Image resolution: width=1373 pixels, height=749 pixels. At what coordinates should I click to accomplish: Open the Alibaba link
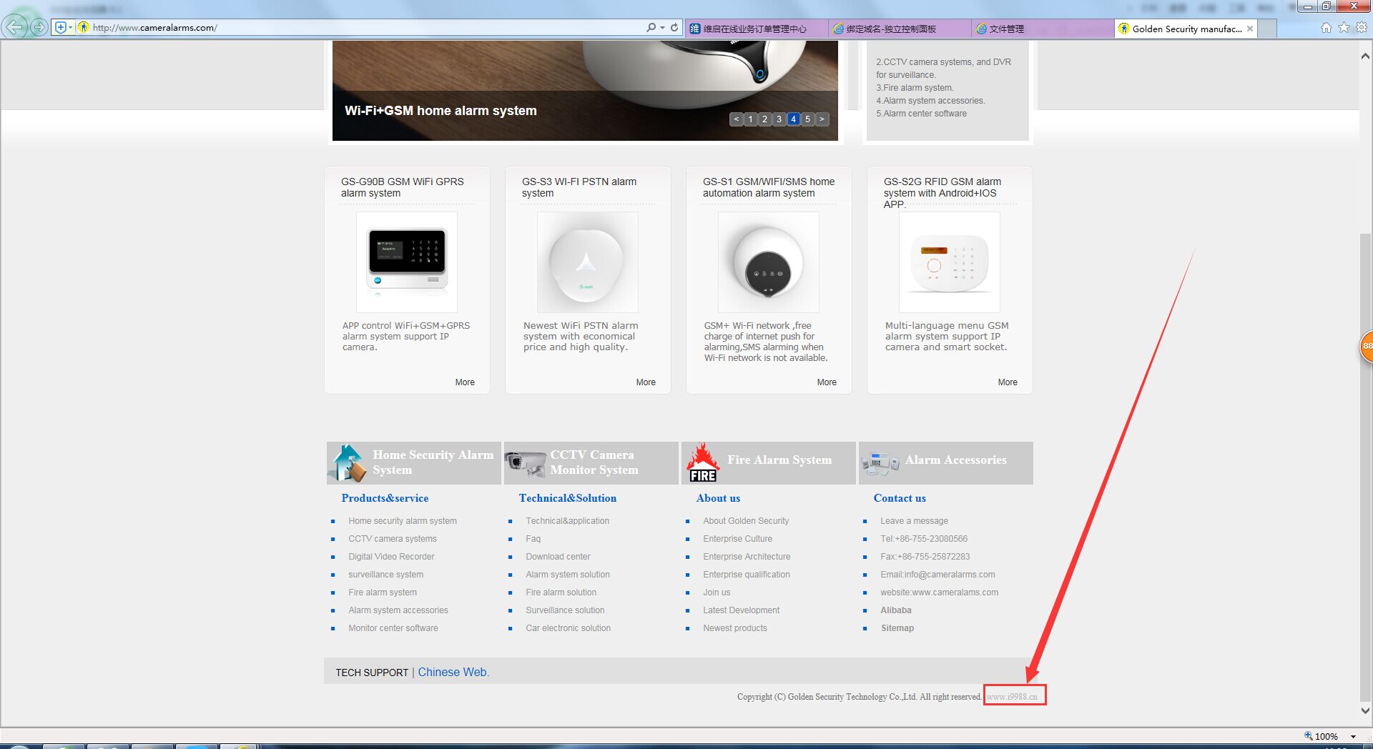(x=896, y=610)
